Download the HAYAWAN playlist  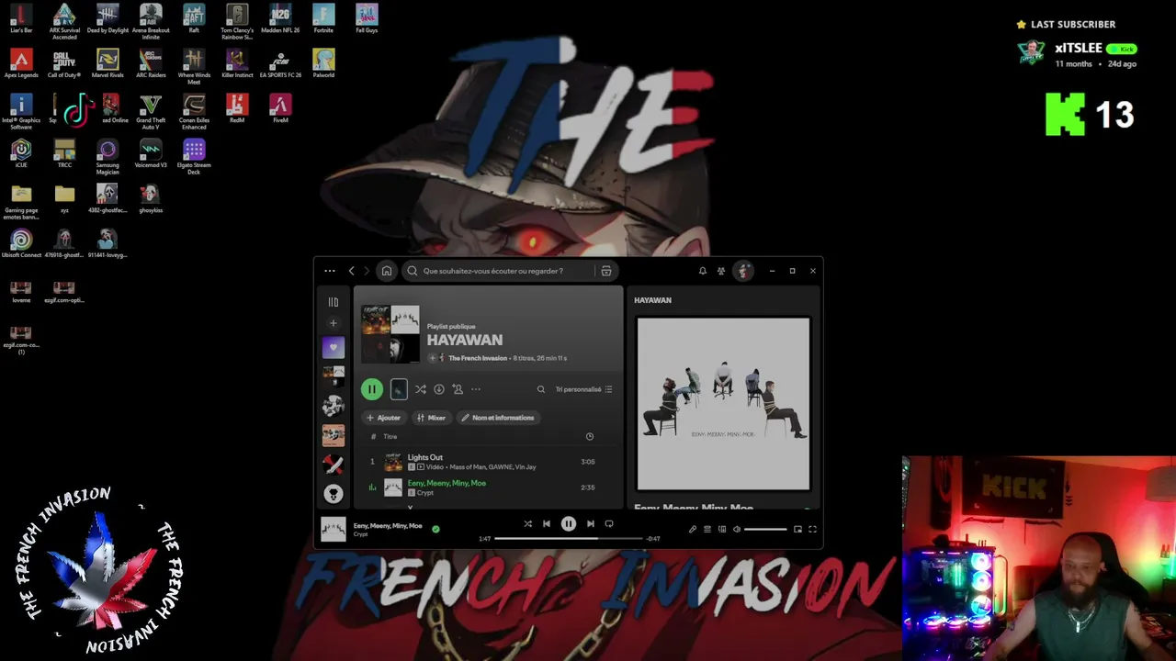coord(439,389)
